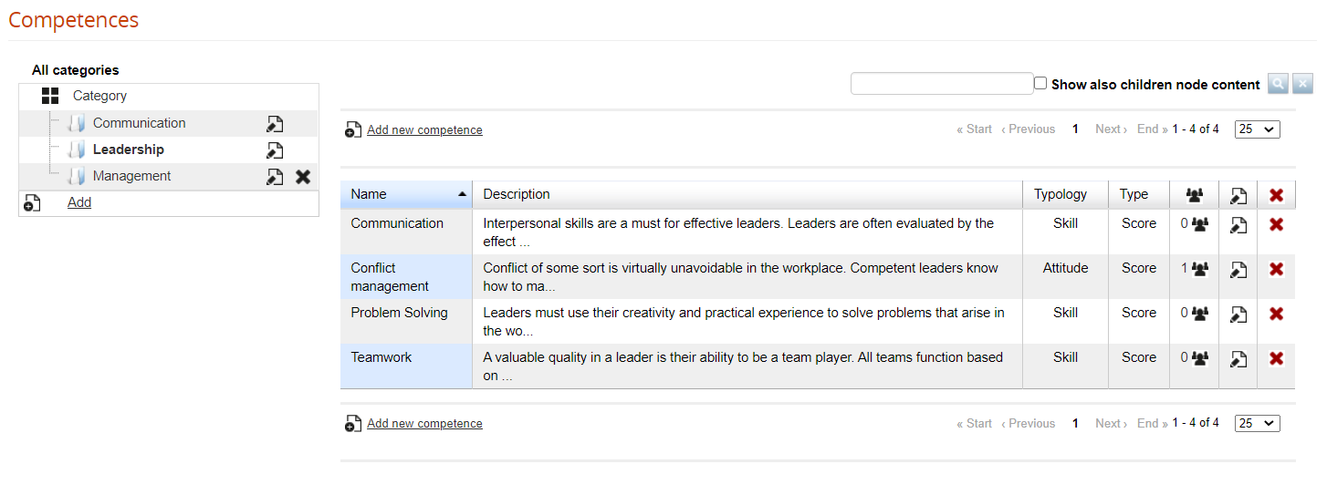Edit the Communication category
This screenshot has height=495, width=1327.
(x=275, y=124)
